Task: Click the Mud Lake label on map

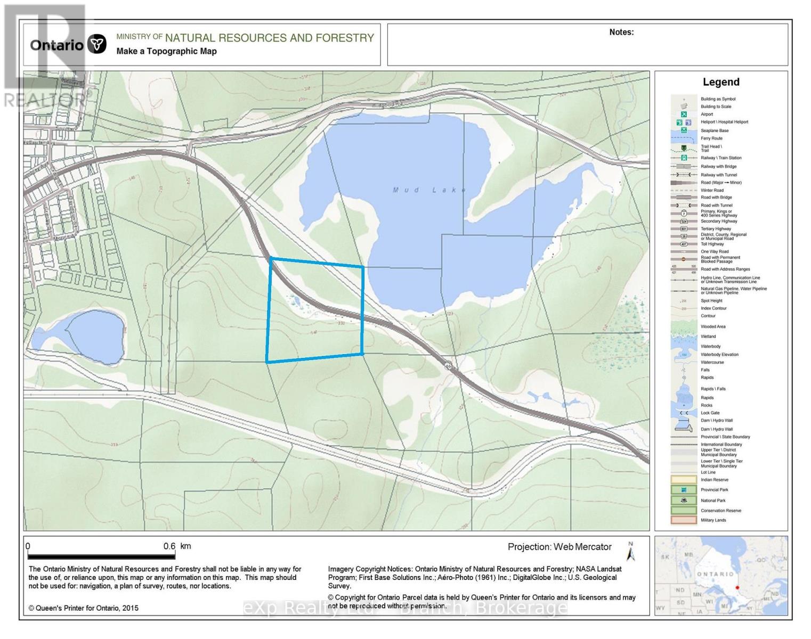Action: point(429,190)
